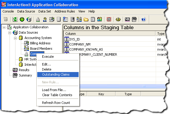The height and width of the screenshot is (114, 170).
Task: Click the people relationship toolbar icon
Action: click(79, 19)
